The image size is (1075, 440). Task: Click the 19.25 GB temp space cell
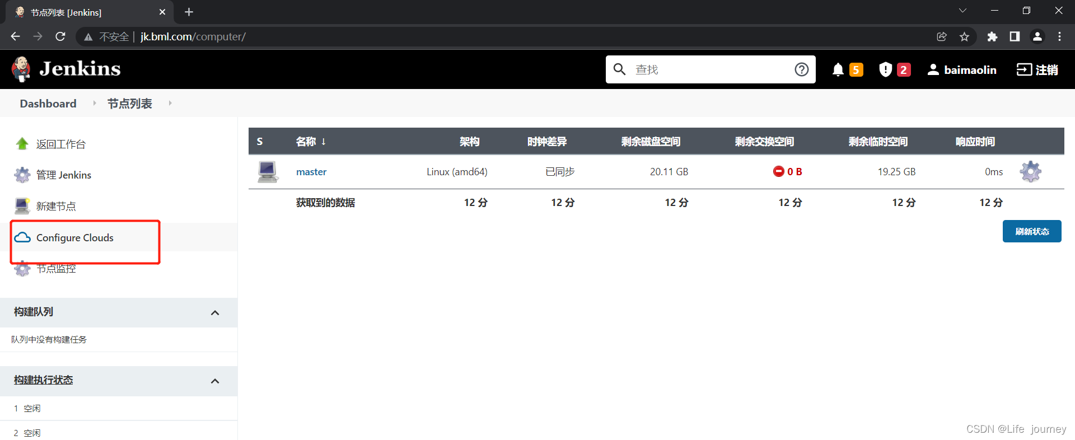pyautogui.click(x=896, y=172)
